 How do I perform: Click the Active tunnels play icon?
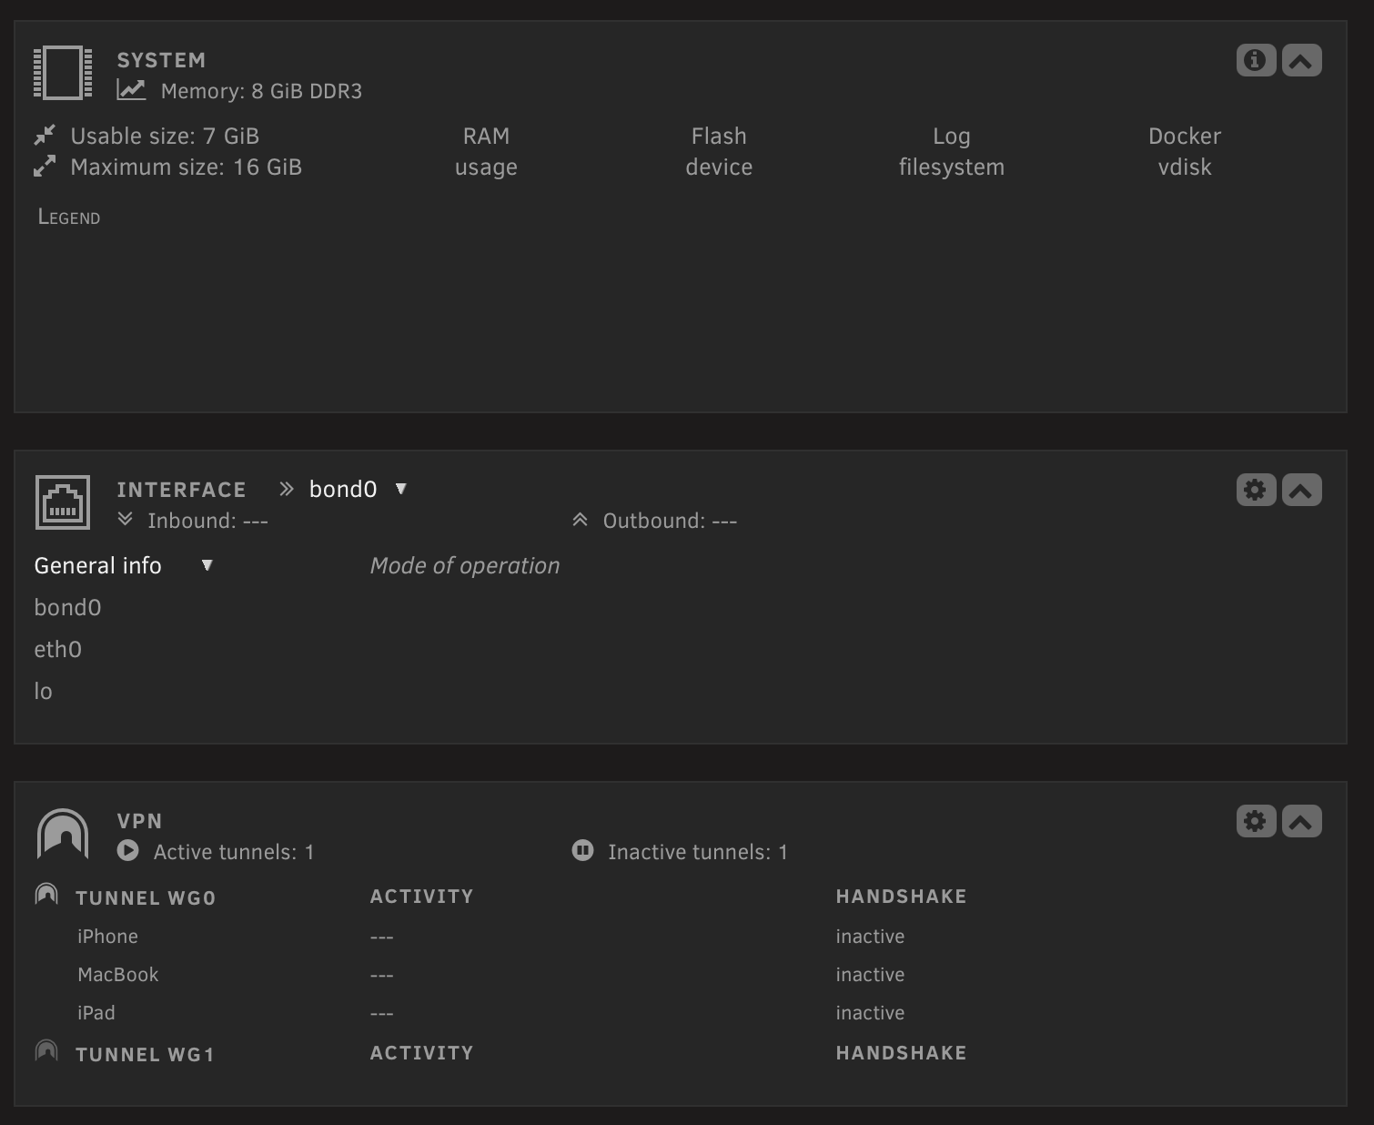click(x=128, y=850)
